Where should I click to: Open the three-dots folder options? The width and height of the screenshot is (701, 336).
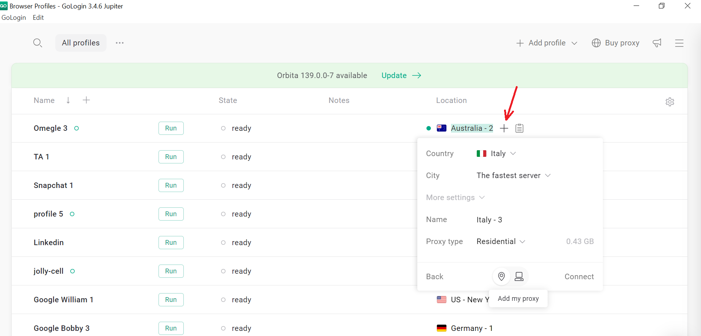[120, 43]
